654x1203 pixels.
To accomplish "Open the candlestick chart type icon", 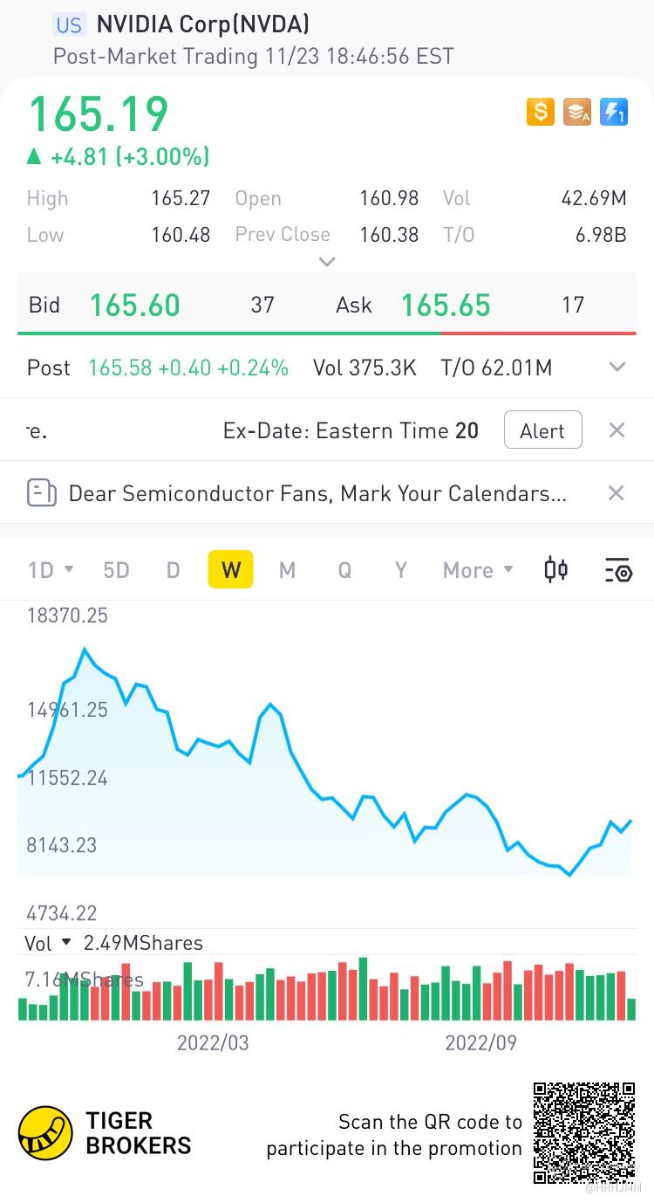I will tap(556, 570).
